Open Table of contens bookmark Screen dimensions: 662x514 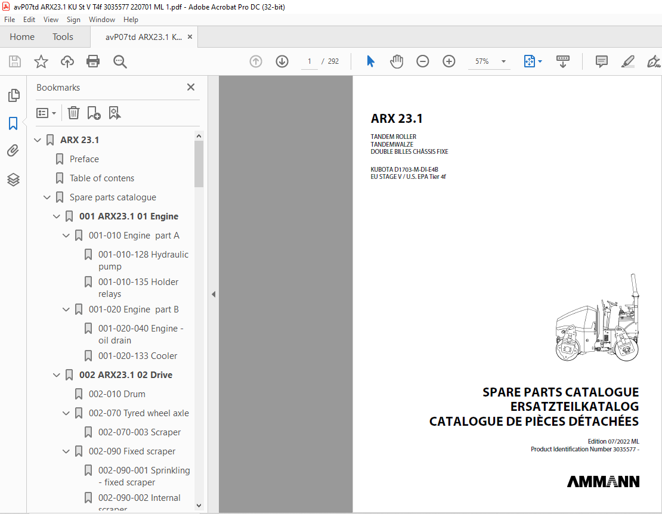pyautogui.click(x=102, y=178)
